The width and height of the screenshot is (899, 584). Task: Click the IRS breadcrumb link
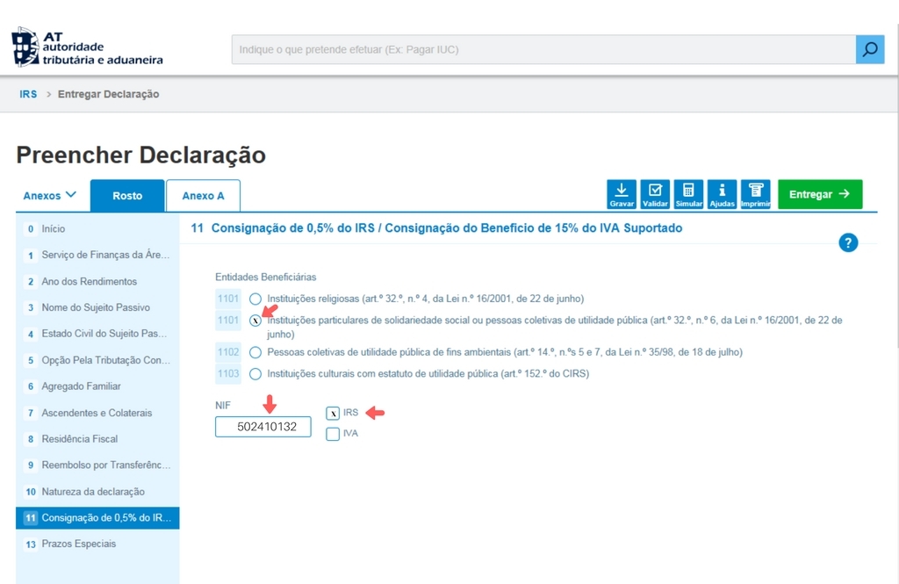point(28,94)
